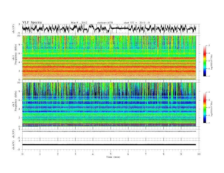Click the "station=ATH" header label
The image size is (224, 173).
click(105, 23)
